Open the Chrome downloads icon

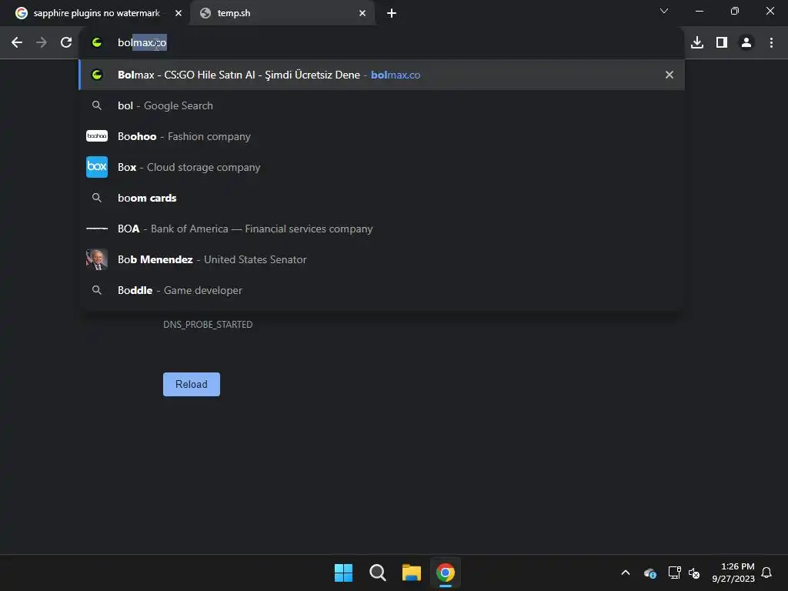(697, 43)
